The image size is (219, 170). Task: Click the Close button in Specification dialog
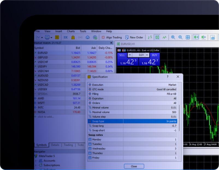point(134,166)
